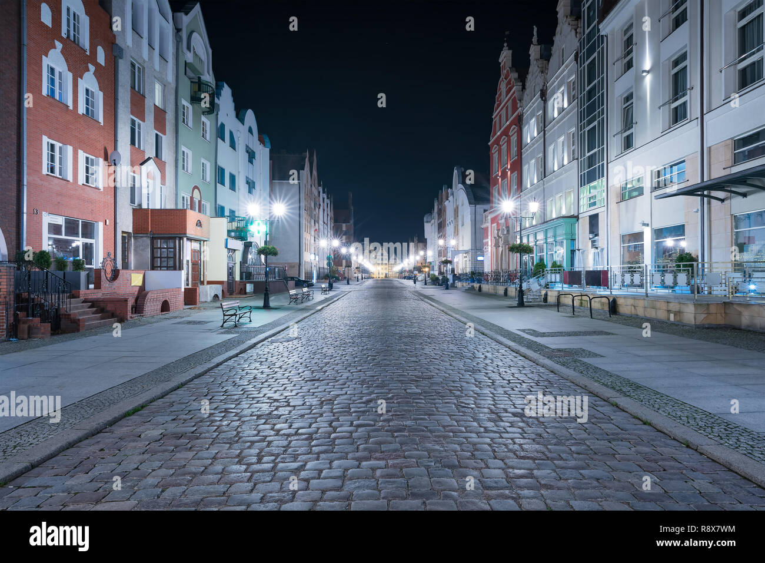
Task: Click the alamy logo in bottom bar
Action: pyautogui.click(x=59, y=536)
